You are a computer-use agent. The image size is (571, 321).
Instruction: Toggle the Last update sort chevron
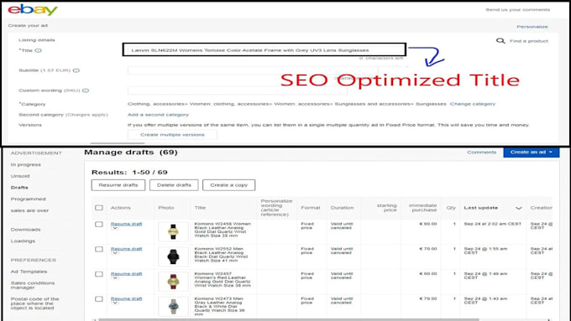[x=519, y=208]
